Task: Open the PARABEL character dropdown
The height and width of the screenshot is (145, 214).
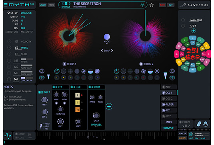Action: (x=96, y=125)
